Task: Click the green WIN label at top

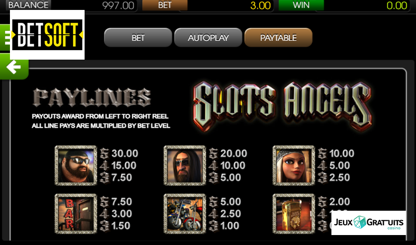Action: pyautogui.click(x=301, y=5)
